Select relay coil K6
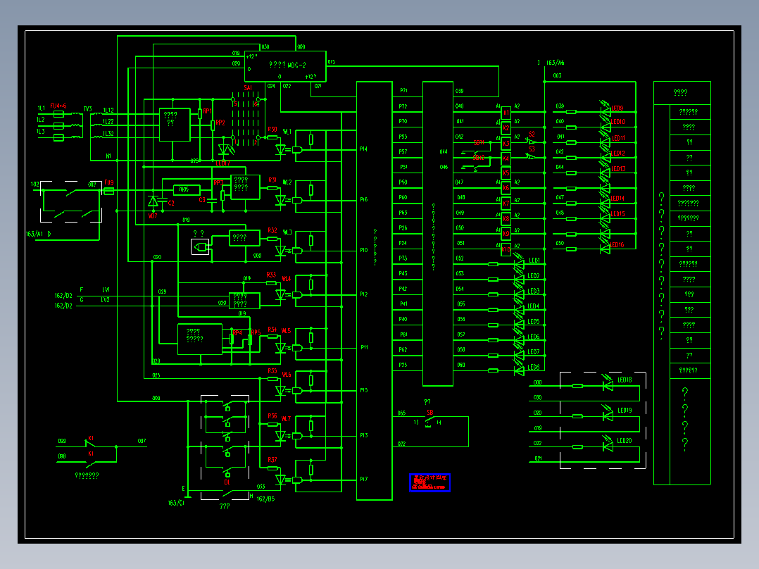Viewport: 759px width, 569px height. pos(506,188)
